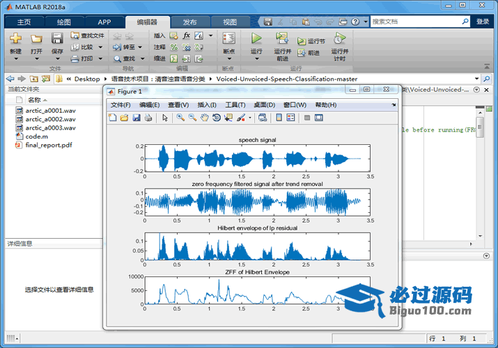Select arctic_a0002.wav in file list
This screenshot has width=498, height=348.
click(x=51, y=119)
